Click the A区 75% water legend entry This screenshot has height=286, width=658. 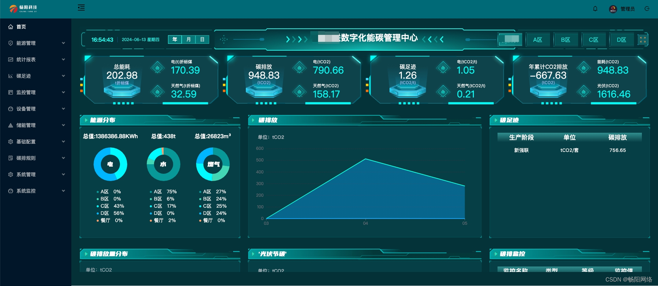coord(163,192)
